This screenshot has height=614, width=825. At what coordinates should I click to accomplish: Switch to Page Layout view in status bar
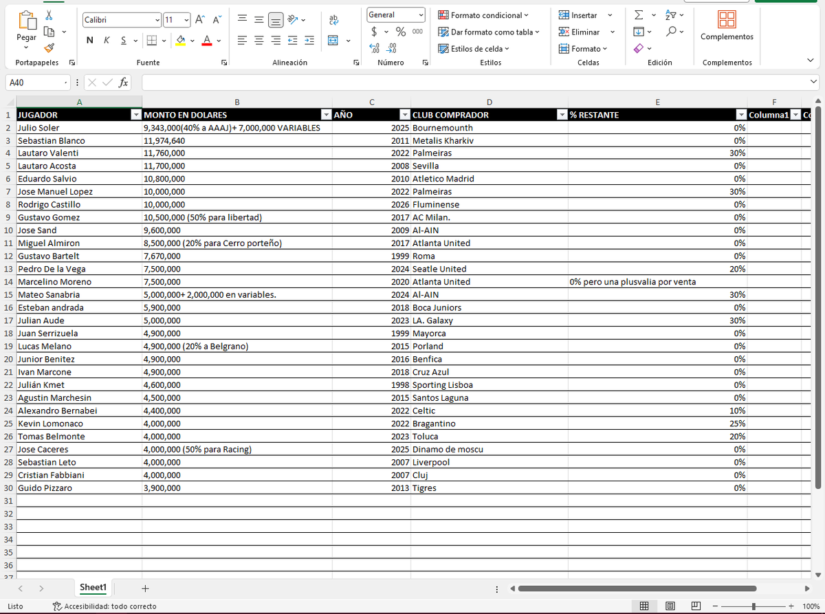[670, 606]
